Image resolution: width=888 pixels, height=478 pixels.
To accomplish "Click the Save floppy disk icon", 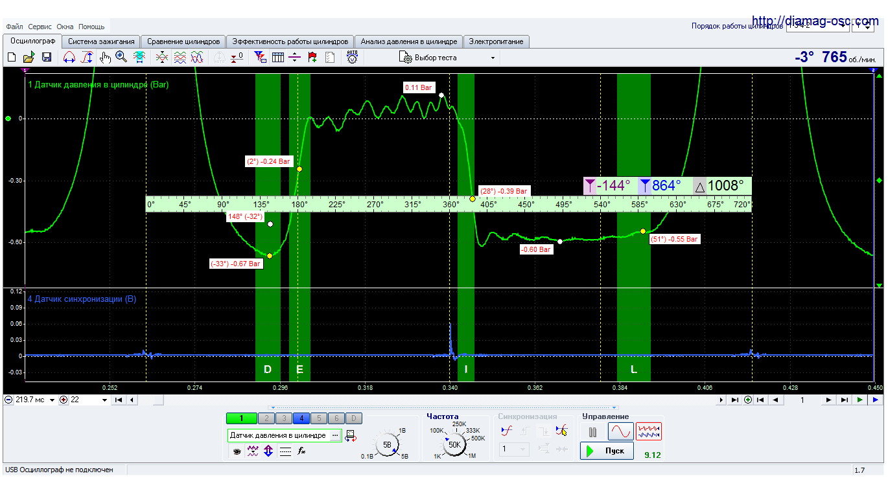I will [47, 58].
